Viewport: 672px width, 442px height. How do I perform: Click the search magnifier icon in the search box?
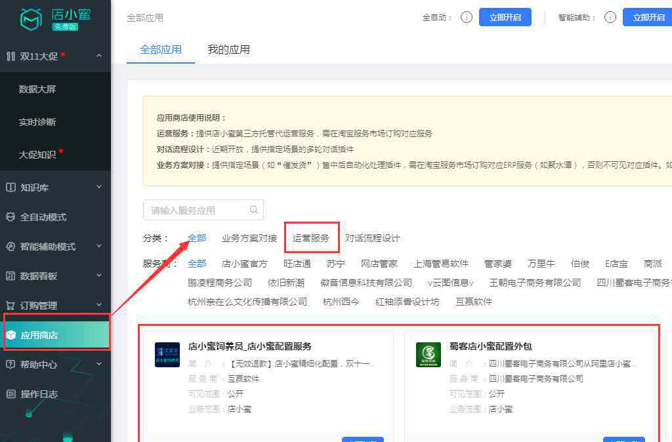tap(254, 209)
